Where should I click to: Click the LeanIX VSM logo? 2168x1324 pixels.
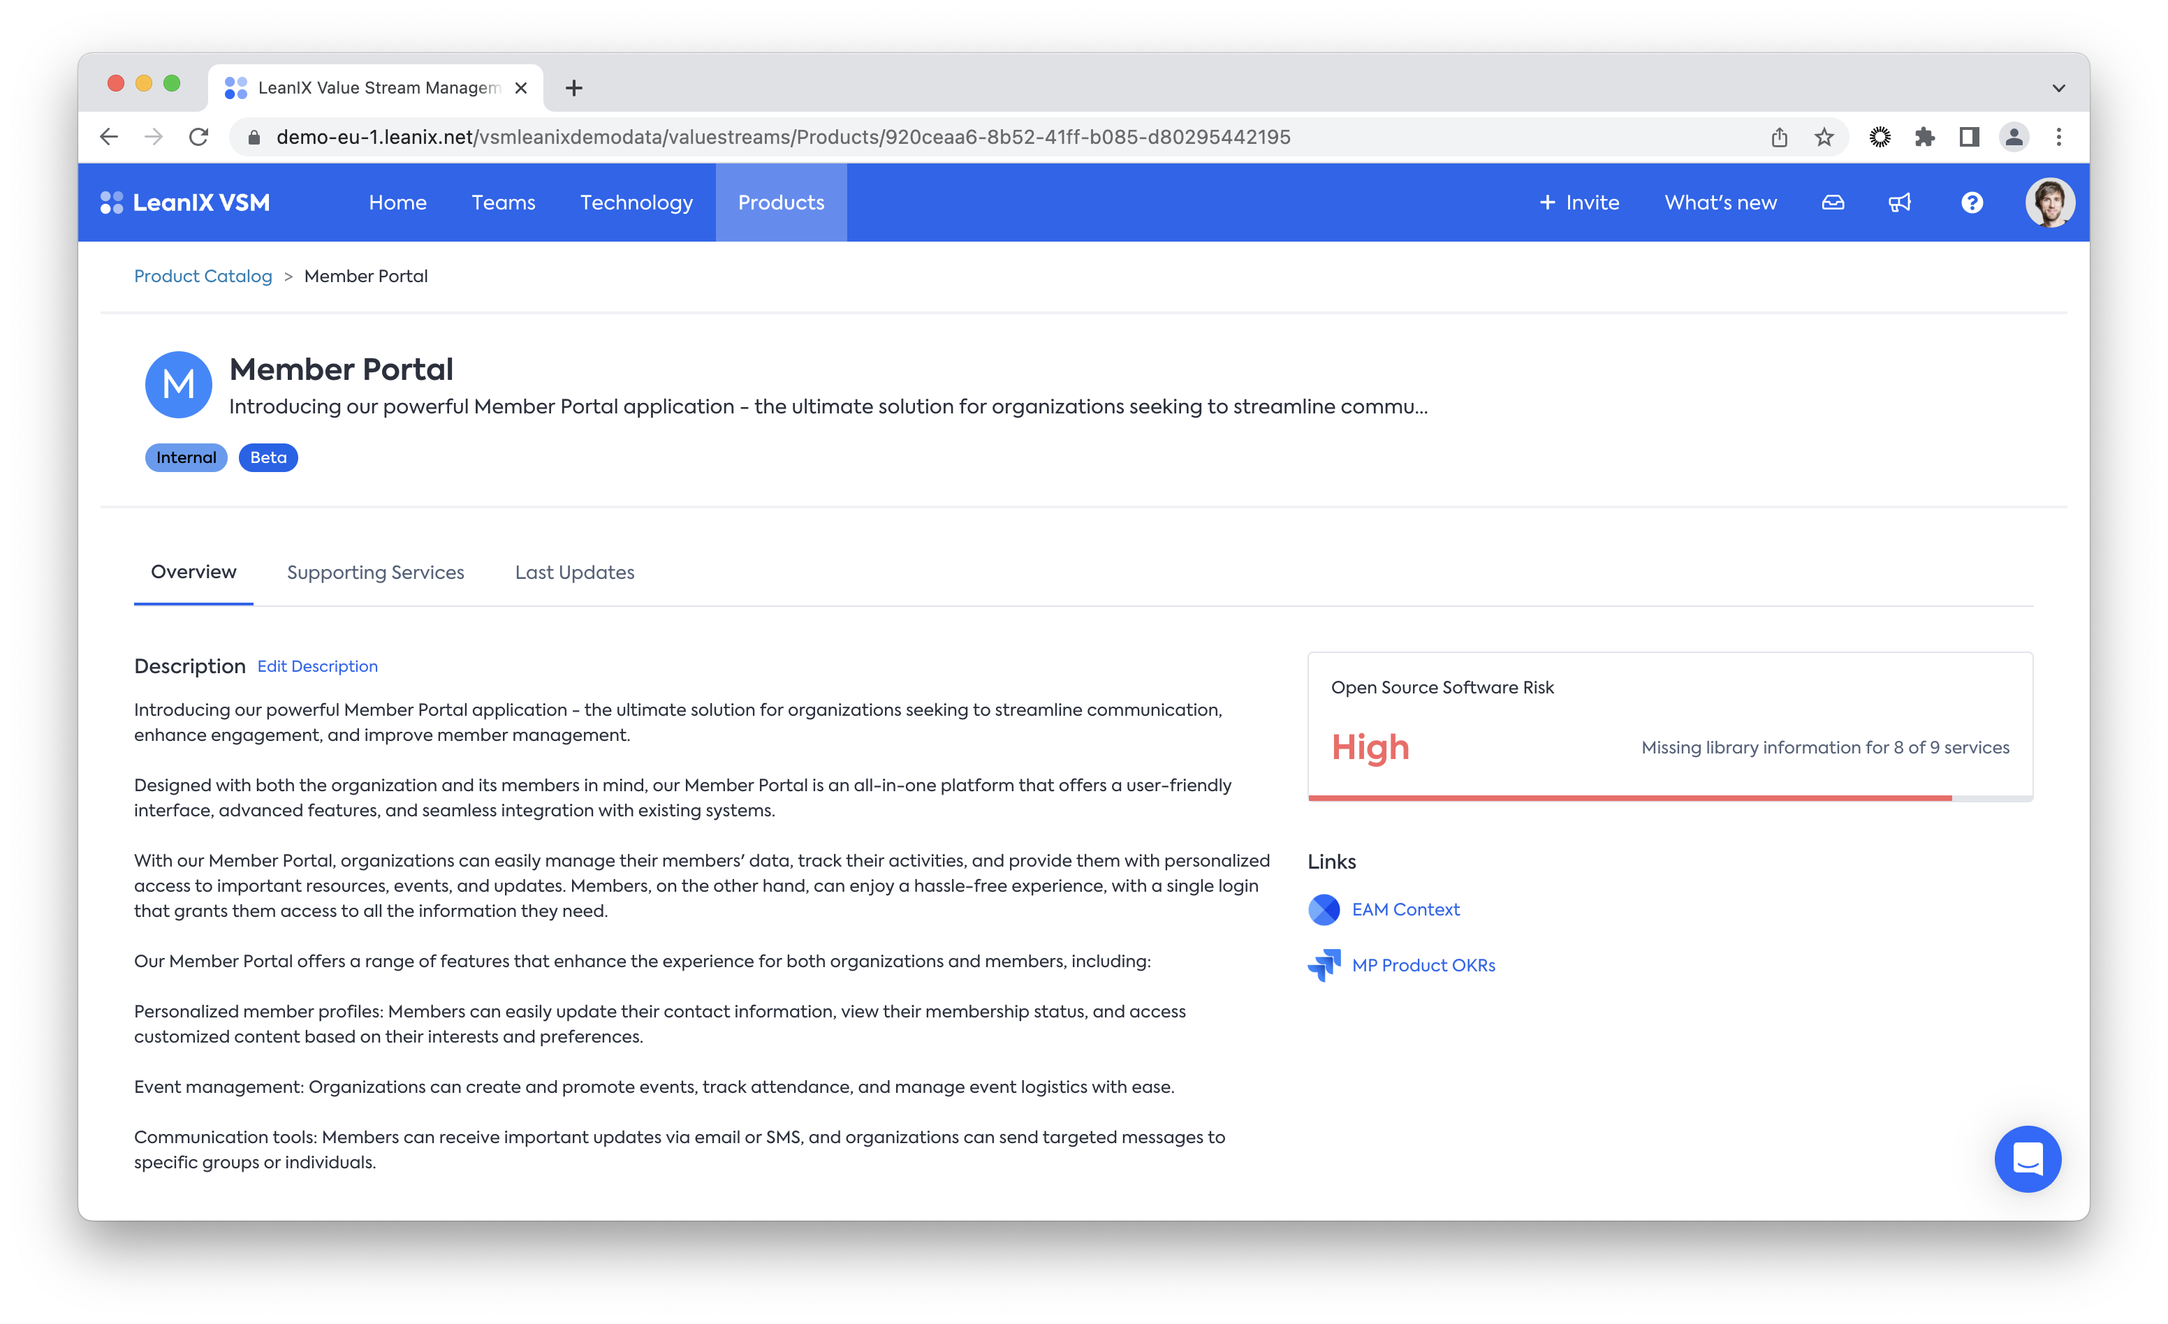186,203
